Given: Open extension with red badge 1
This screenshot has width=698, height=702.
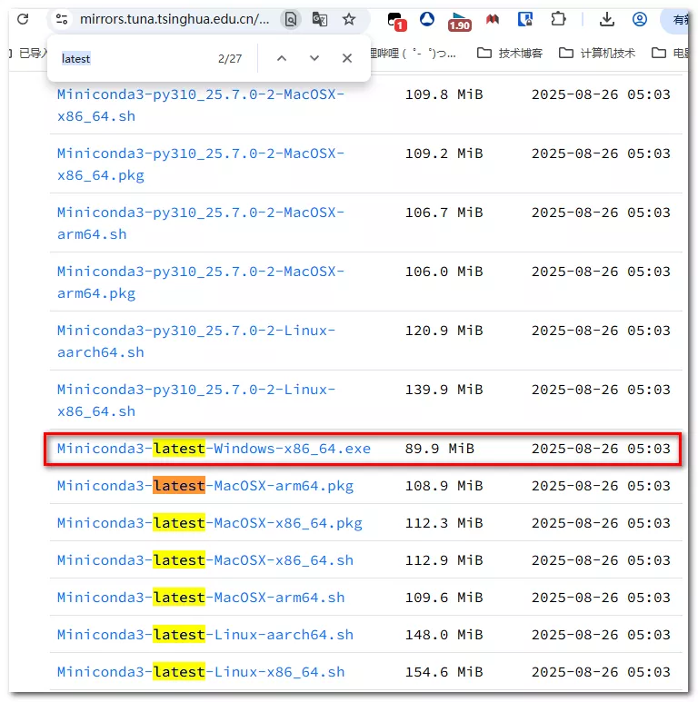Looking at the screenshot, I should (396, 21).
